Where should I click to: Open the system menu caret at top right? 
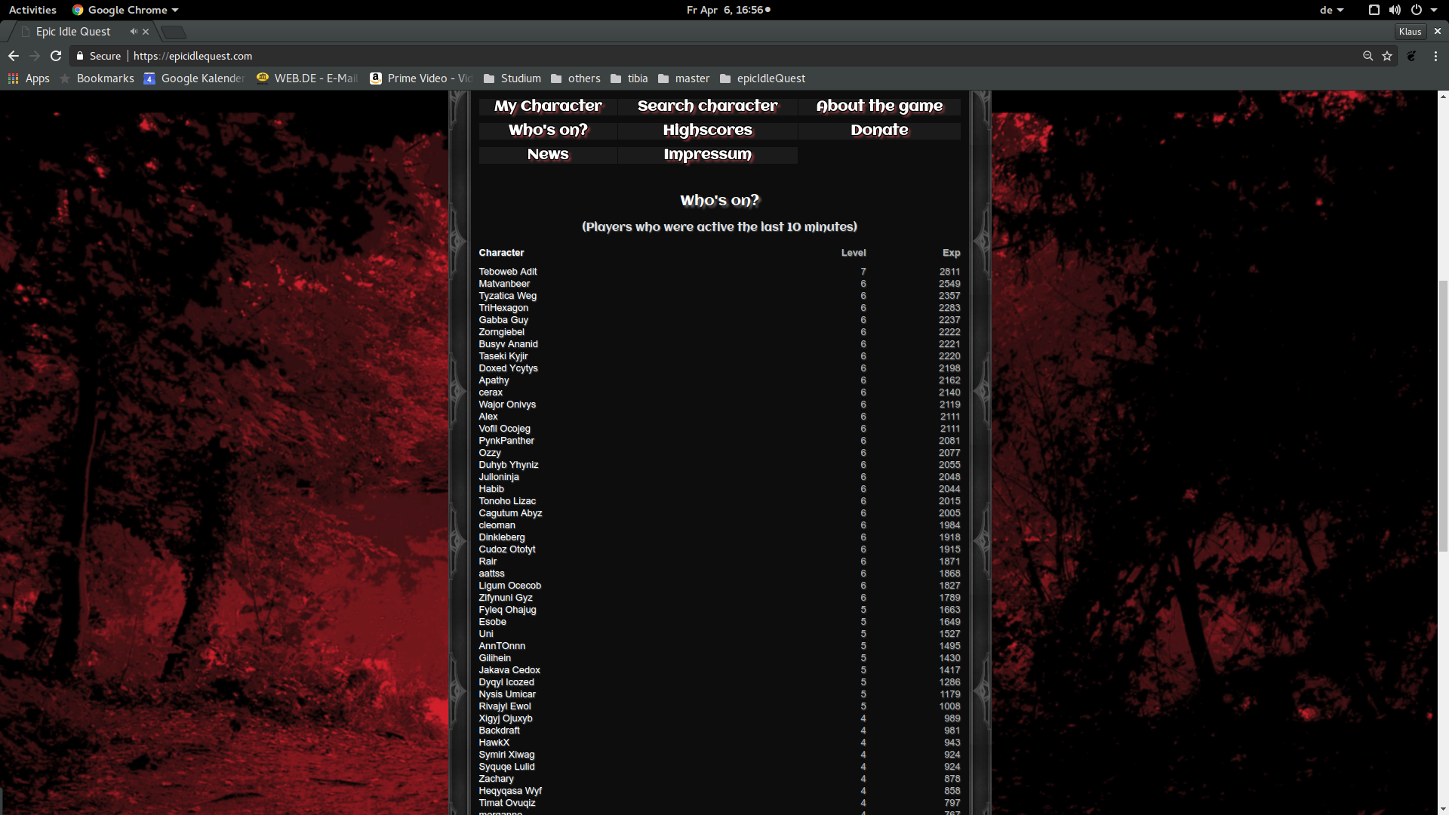[x=1434, y=10]
